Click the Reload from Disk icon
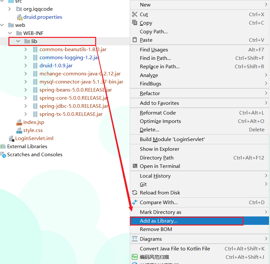Screen dimensions: 270x264 (x=135, y=192)
